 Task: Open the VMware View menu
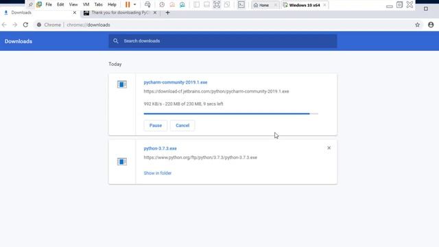click(73, 5)
